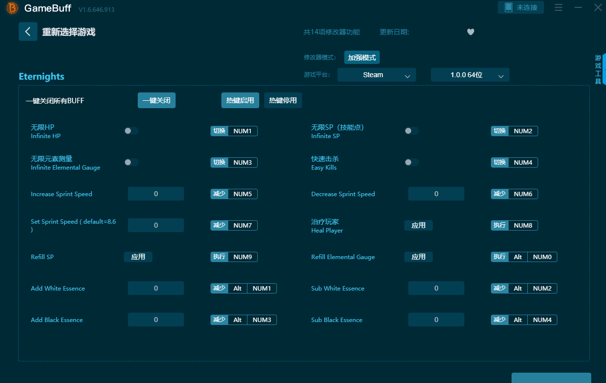Click Sub Black Essence value field
Screen dimensions: 606x383
(x=436, y=320)
